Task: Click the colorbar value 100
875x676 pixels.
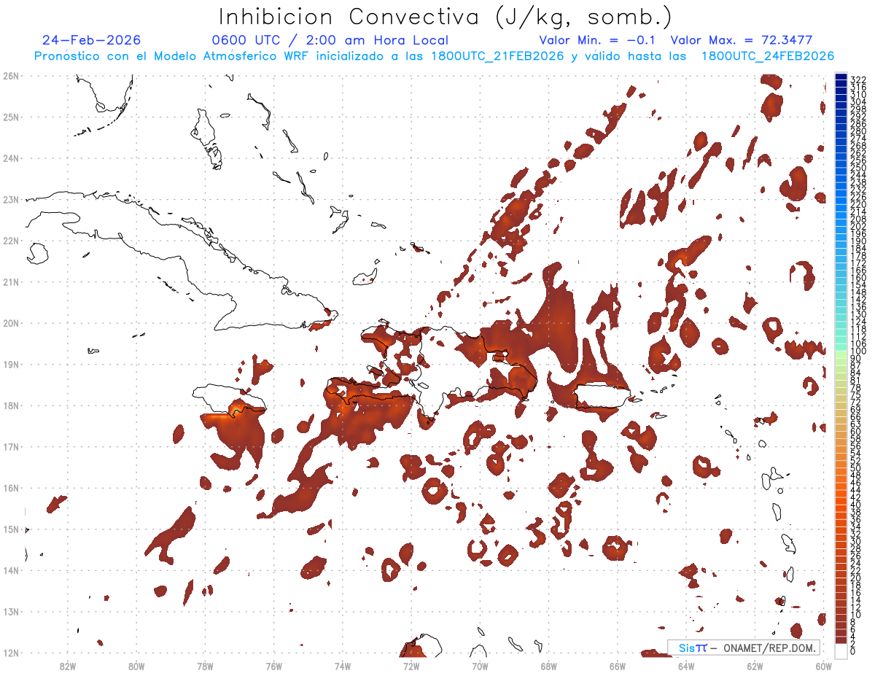Action: pos(857,351)
